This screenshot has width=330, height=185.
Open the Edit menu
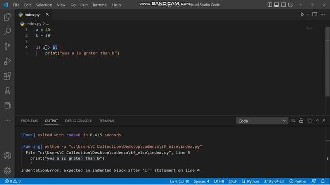pos(27,5)
